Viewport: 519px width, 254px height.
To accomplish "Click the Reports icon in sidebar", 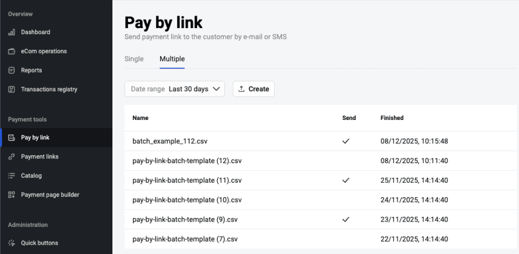I will click(11, 70).
